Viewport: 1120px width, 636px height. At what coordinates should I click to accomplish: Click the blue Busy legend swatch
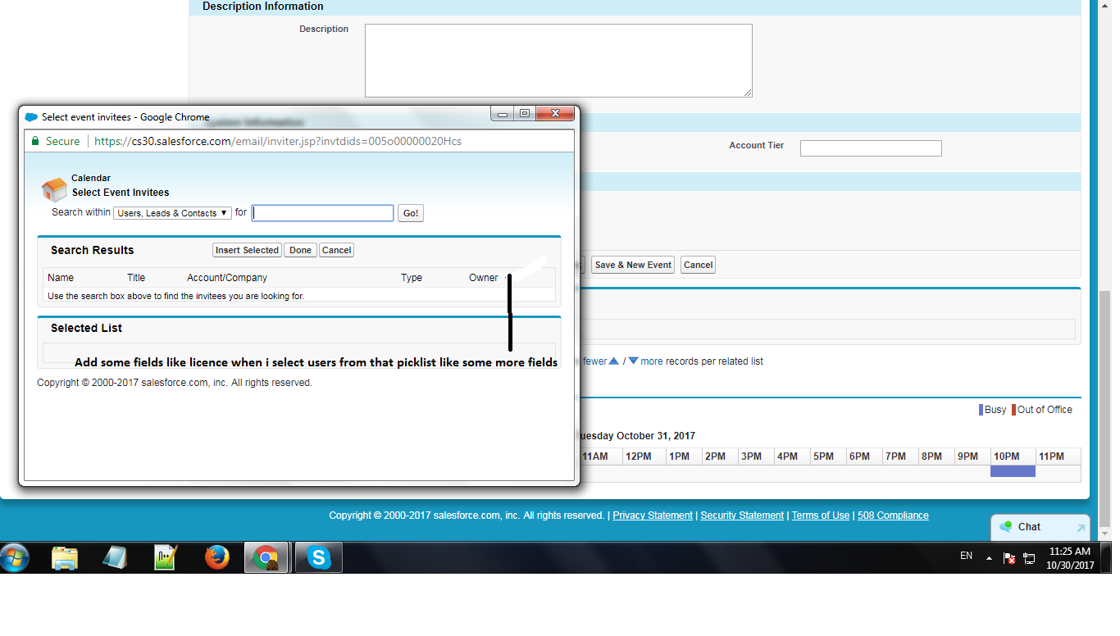click(x=981, y=410)
